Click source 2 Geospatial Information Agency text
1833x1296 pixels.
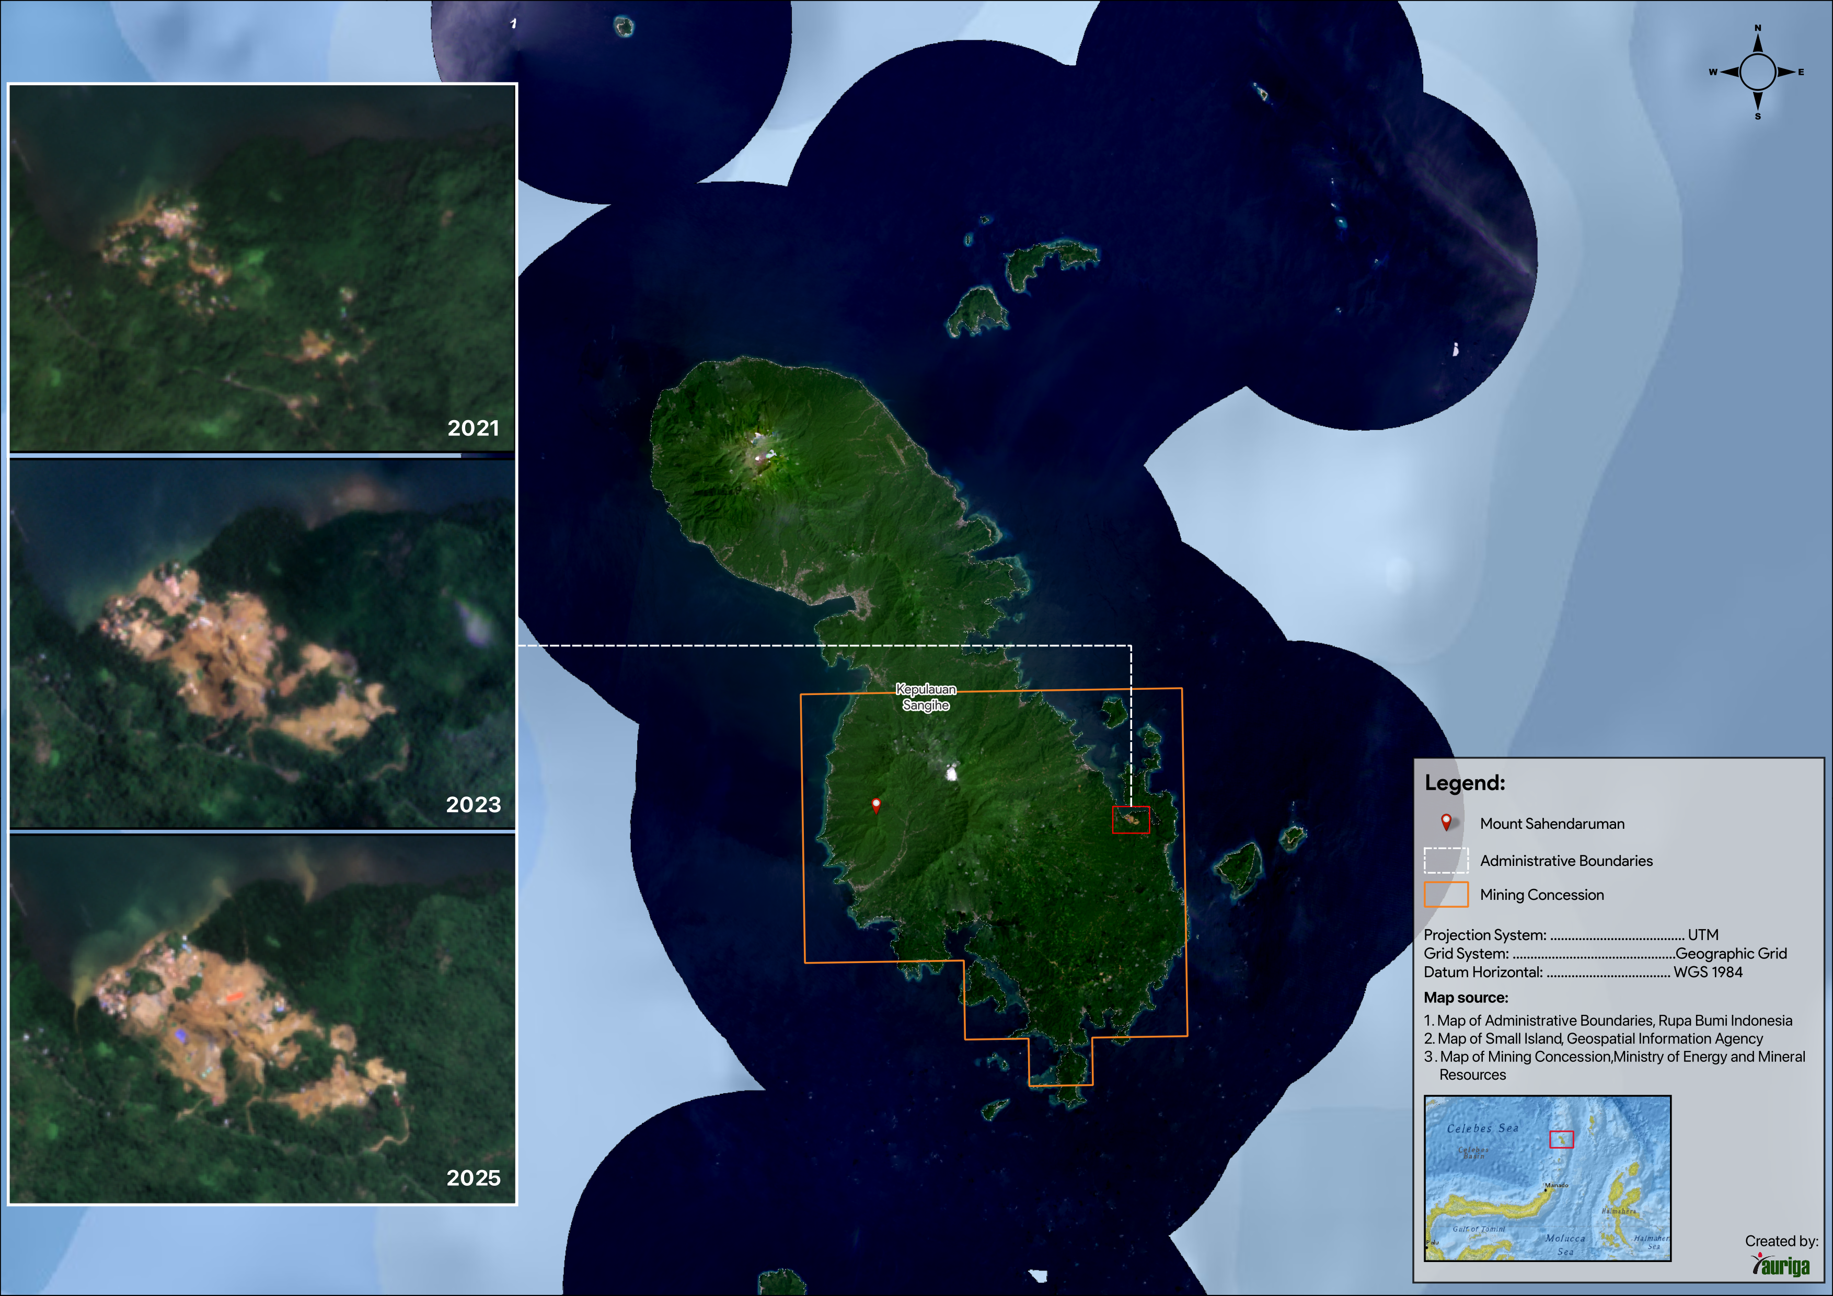pos(1594,1038)
